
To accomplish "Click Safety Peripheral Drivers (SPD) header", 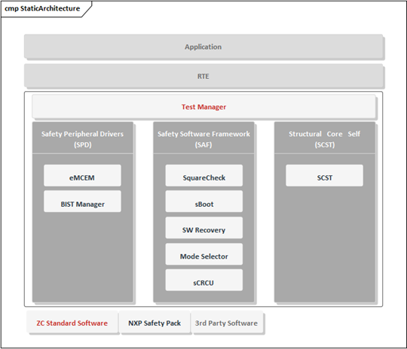I will tap(83, 138).
